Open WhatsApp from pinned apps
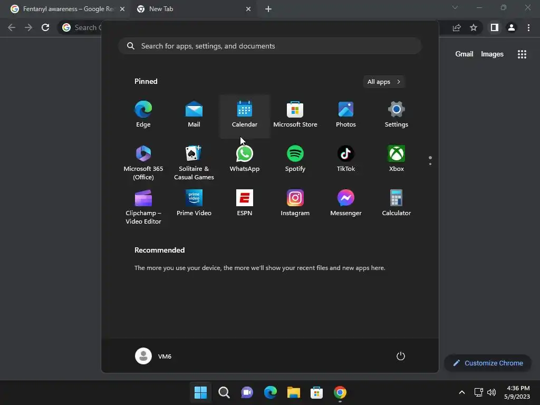Image resolution: width=540 pixels, height=405 pixels. click(x=245, y=159)
